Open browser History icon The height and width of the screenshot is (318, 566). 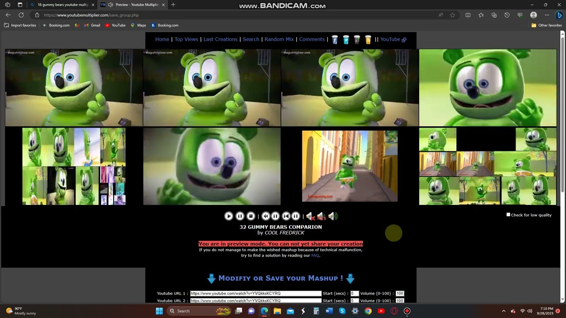coord(507,15)
